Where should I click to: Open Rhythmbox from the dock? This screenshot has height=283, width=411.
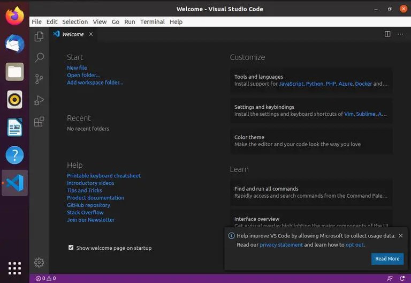coord(14,100)
